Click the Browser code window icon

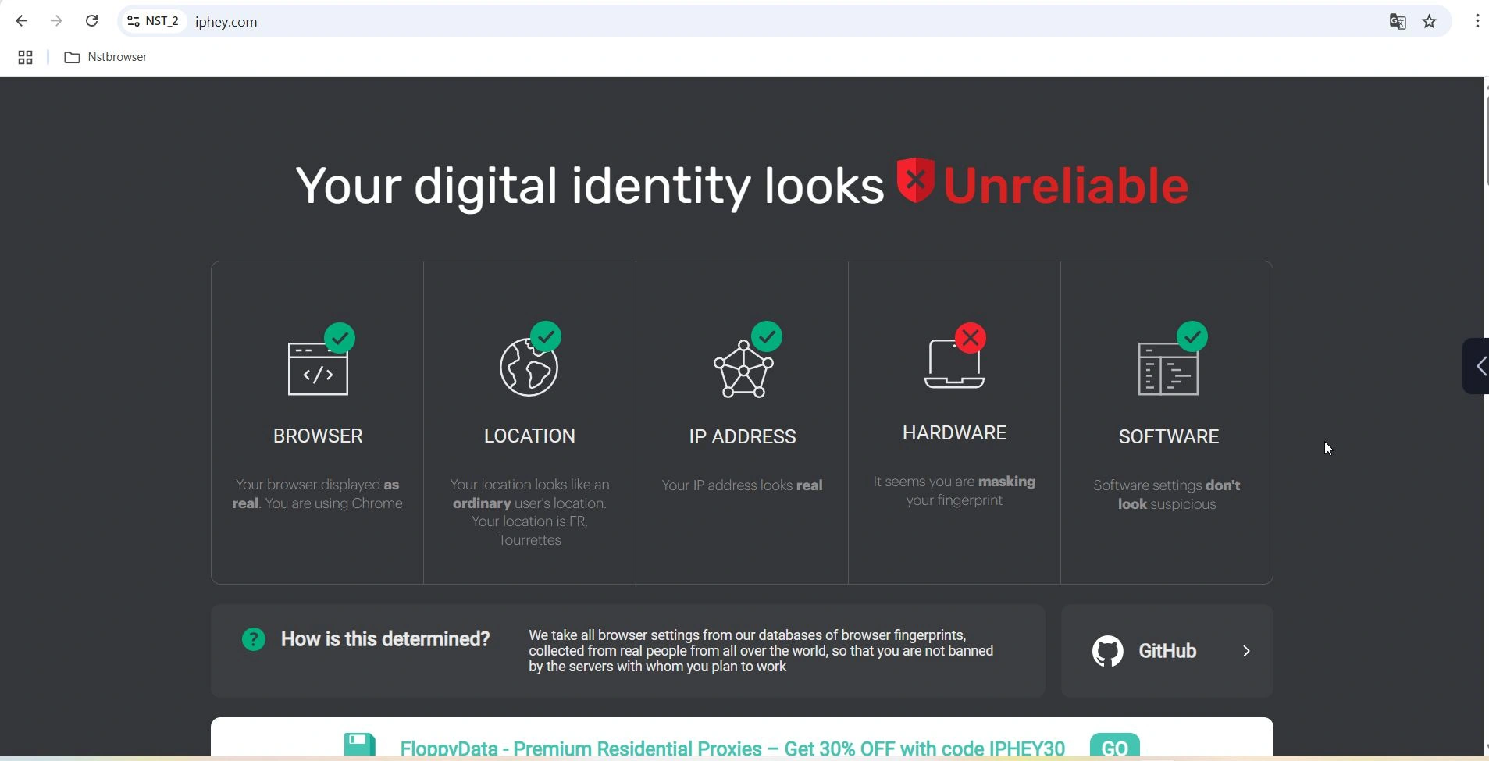tap(318, 368)
